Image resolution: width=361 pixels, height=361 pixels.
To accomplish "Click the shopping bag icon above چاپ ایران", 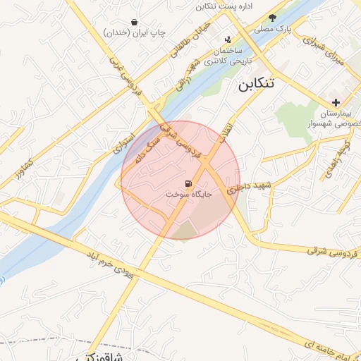I will pos(134,23).
